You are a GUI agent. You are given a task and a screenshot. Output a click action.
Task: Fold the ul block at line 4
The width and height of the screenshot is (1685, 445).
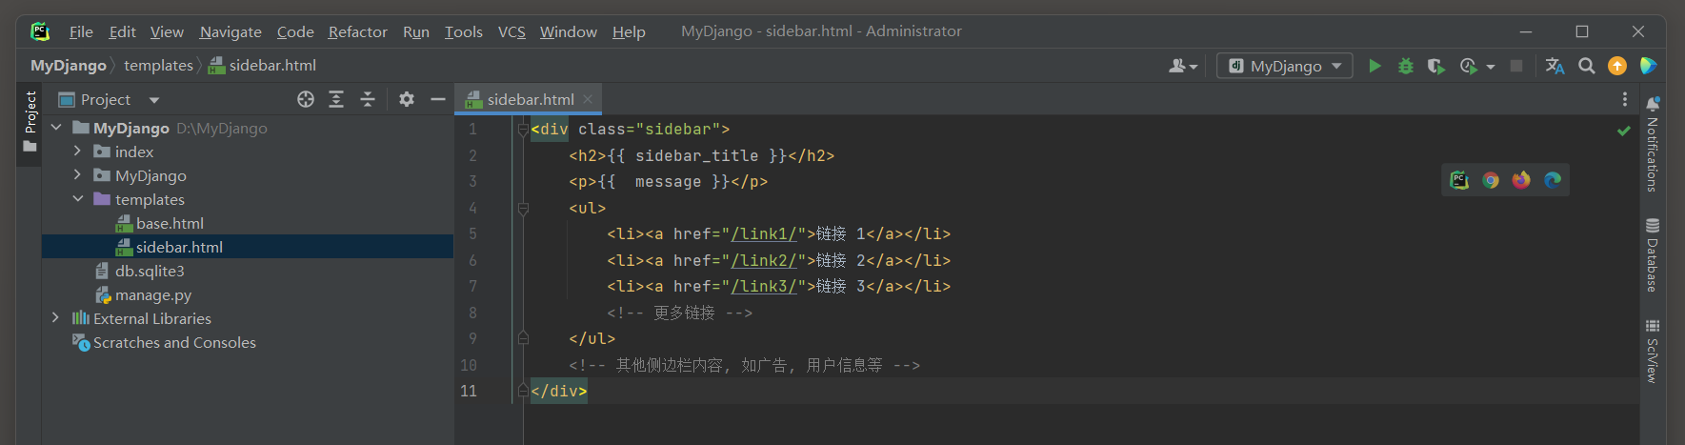click(523, 208)
